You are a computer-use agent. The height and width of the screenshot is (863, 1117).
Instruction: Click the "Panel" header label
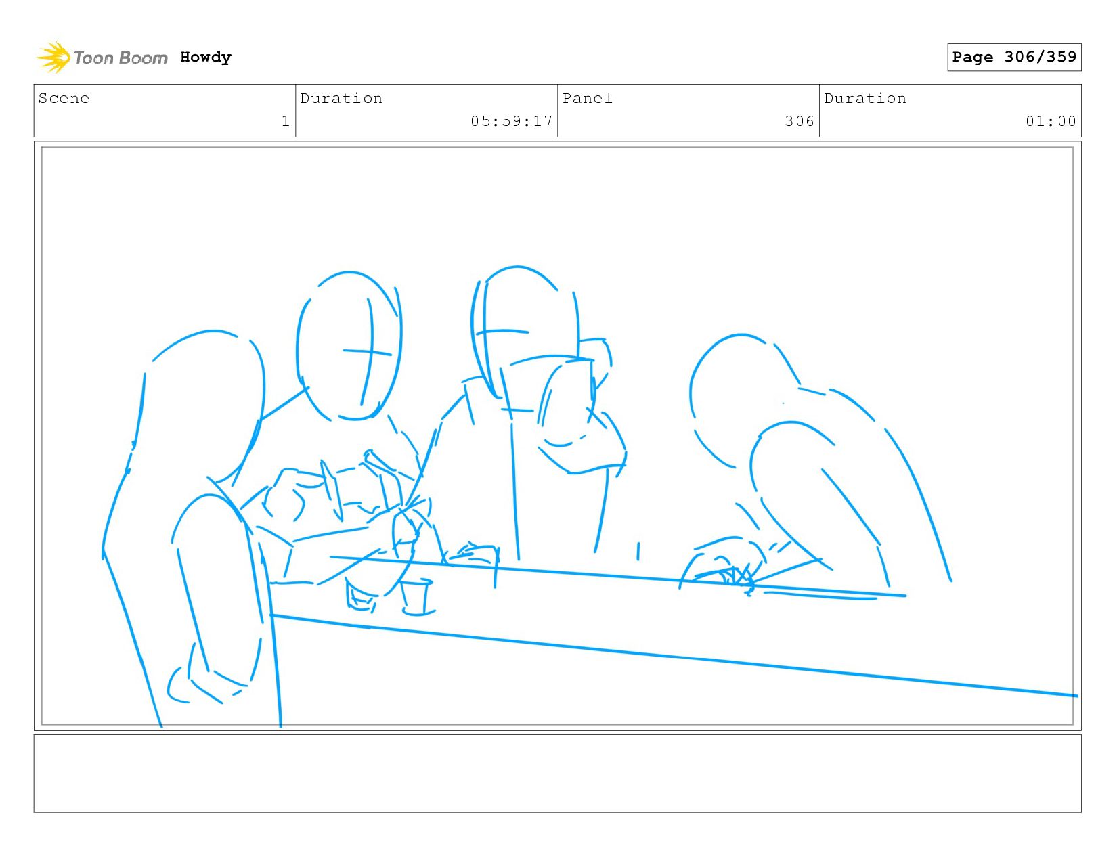[x=588, y=98]
